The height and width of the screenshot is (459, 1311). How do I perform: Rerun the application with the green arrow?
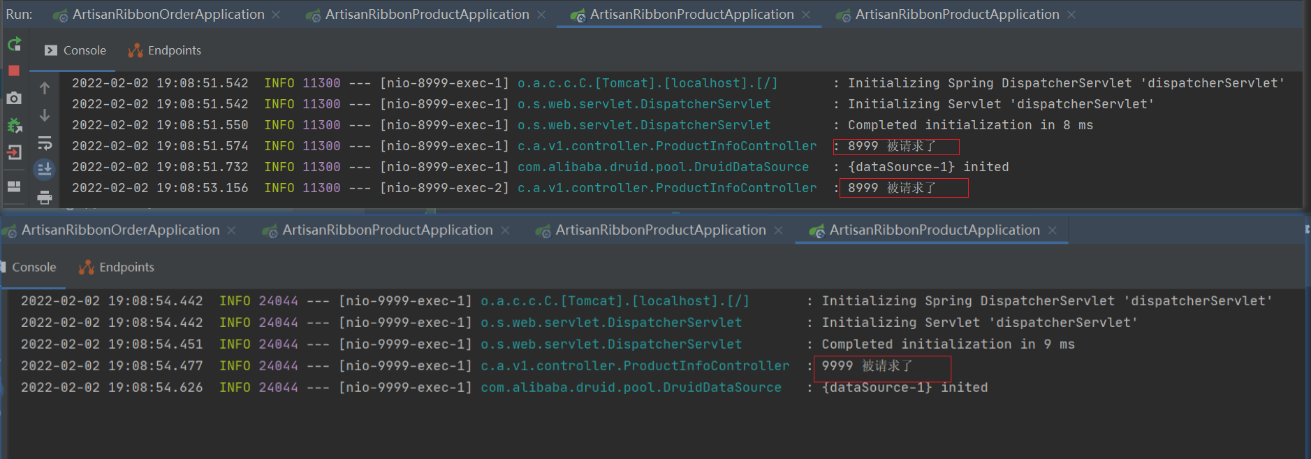click(14, 45)
